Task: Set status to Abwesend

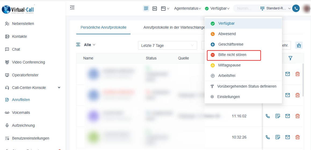Action: tap(243, 34)
